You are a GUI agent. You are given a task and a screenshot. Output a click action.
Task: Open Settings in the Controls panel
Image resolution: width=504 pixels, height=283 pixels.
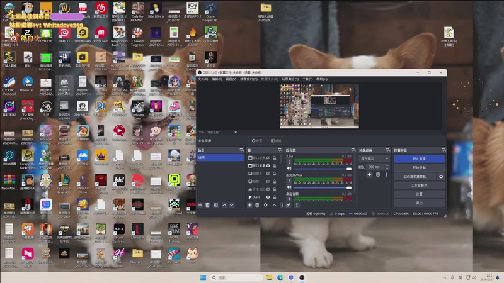[420, 194]
